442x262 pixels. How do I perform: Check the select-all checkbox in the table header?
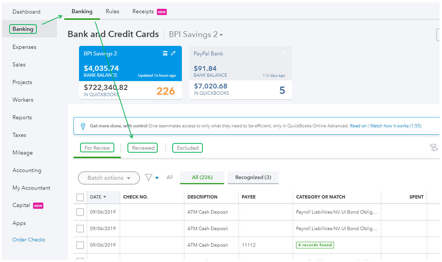(80, 197)
